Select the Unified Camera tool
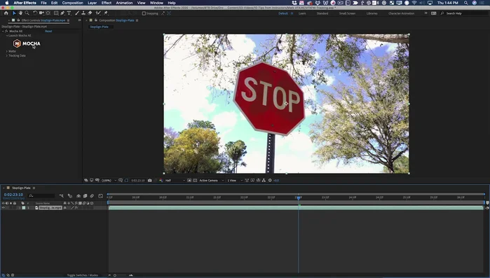The height and width of the screenshot is (278, 490). 41,13
